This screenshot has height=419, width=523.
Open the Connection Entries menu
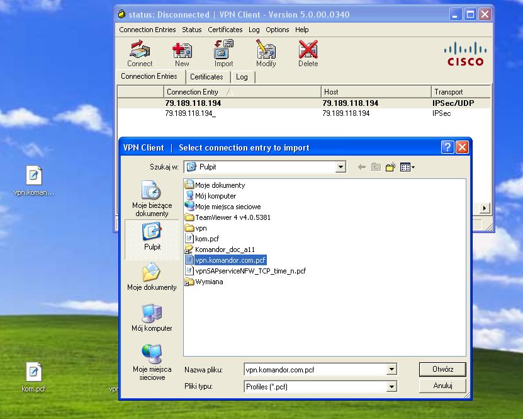pyautogui.click(x=147, y=30)
